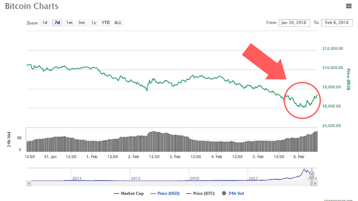Click the From date field Jan 30, 2018
The image size is (358, 201).
pos(294,23)
